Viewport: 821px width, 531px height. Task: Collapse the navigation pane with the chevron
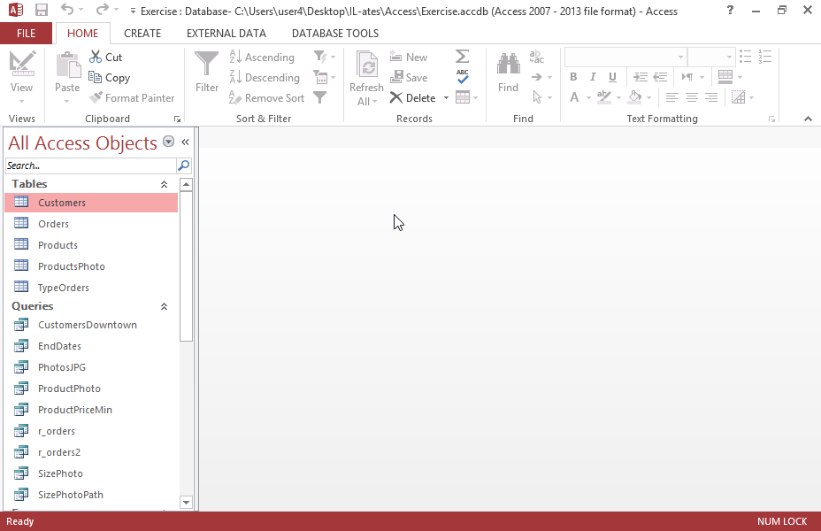[186, 142]
